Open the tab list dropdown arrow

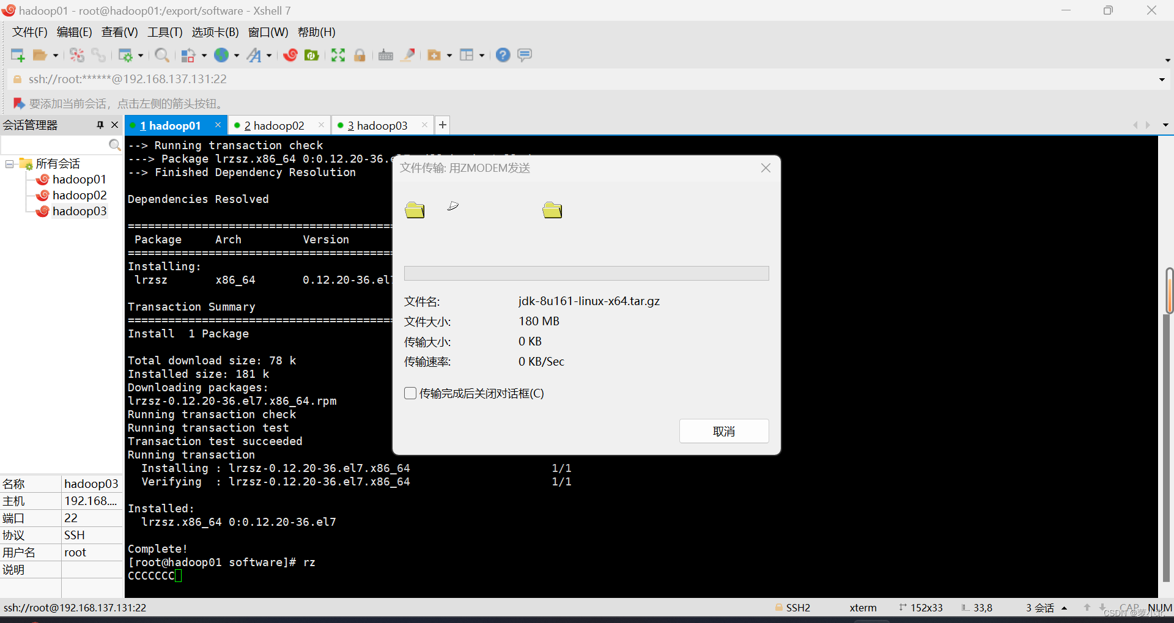[1165, 125]
